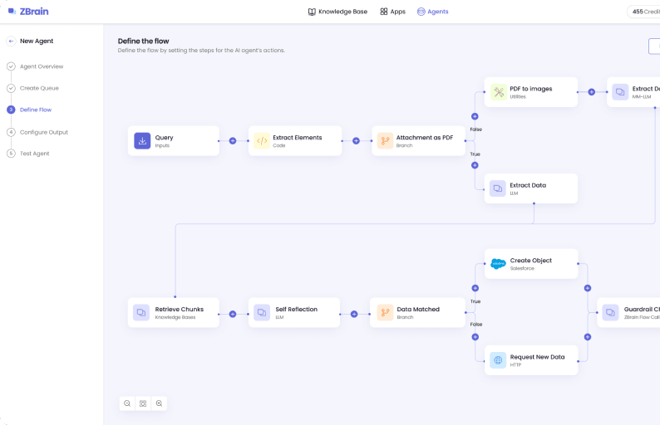Click the PDF to images utilities icon
Image resolution: width=660 pixels, height=425 pixels.
(499, 92)
